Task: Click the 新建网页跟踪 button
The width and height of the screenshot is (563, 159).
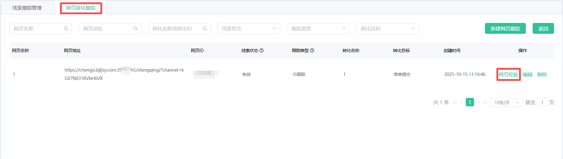Action: tap(505, 29)
